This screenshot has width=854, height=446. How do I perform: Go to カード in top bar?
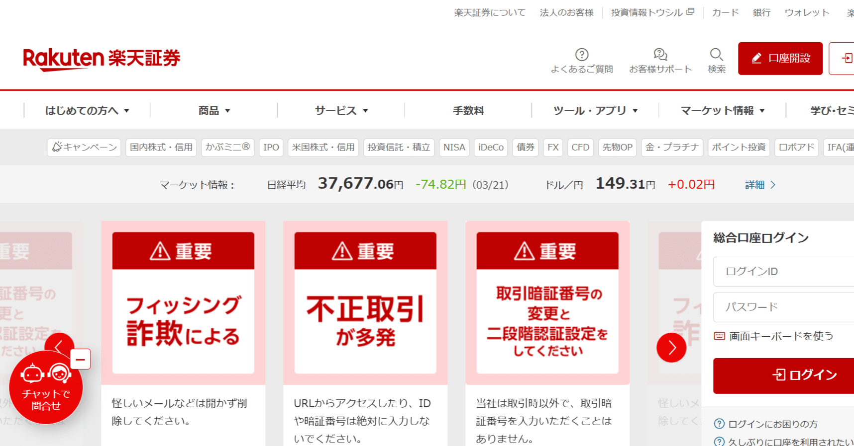tap(725, 12)
